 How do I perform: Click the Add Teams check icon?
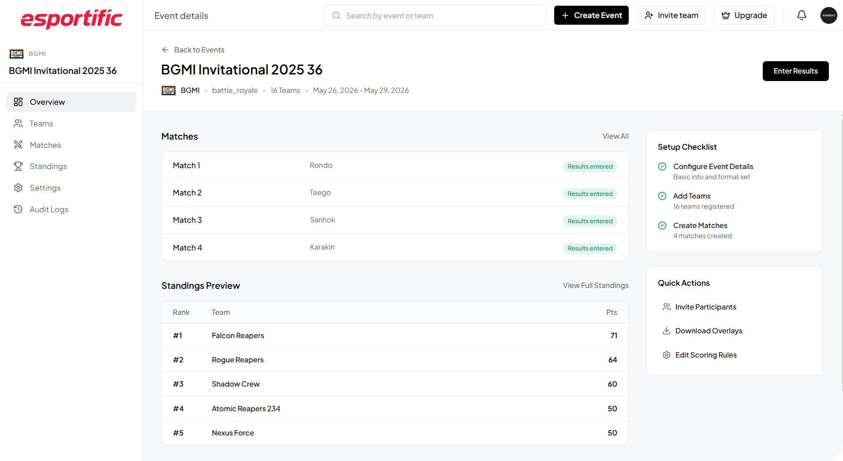[662, 196]
